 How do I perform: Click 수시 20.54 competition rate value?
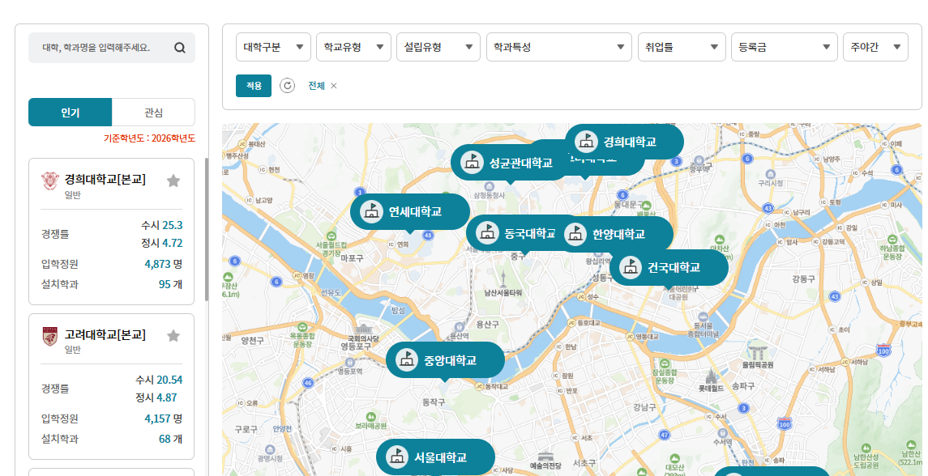159,380
